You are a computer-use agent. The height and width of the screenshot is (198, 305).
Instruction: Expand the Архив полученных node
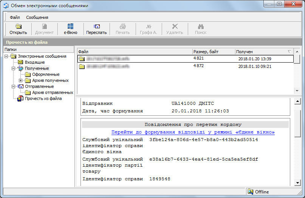point(21,80)
